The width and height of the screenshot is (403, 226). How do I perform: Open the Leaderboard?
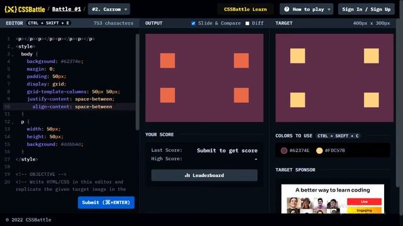[204, 175]
